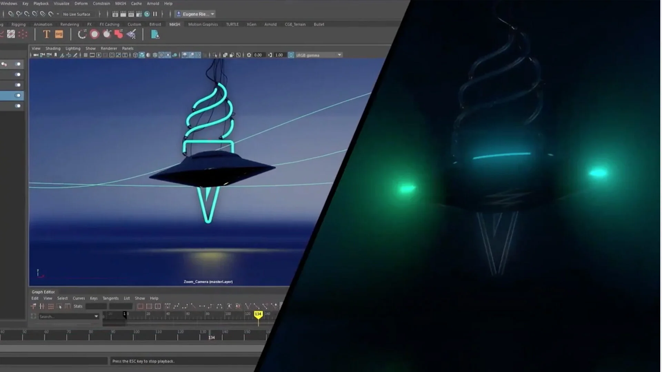Click the grid icon in Graph Editor toolbar
662x372 pixels.
[x=51, y=306]
